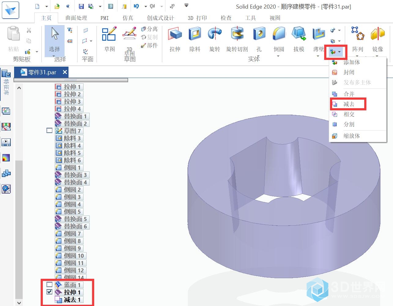Switch to the 3D 打印 ribbon tab
Image resolution: width=393 pixels, height=306 pixels.
point(197,18)
